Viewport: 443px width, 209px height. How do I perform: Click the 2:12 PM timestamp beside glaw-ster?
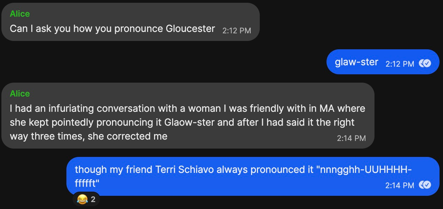pyautogui.click(x=400, y=64)
